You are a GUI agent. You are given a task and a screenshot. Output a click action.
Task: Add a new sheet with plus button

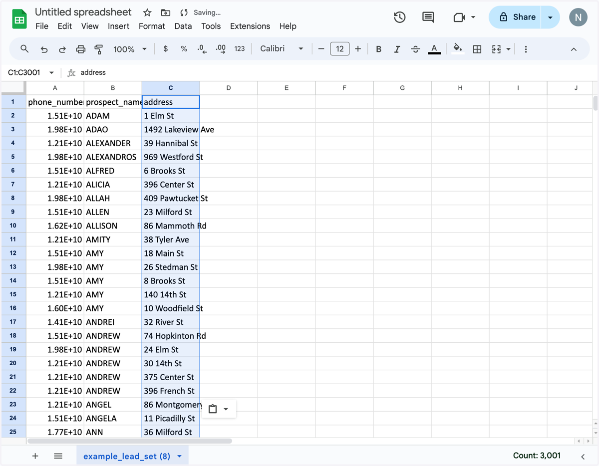[x=35, y=456]
